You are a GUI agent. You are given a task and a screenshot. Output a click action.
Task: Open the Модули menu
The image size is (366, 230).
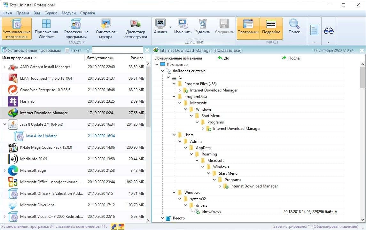[x=69, y=13]
